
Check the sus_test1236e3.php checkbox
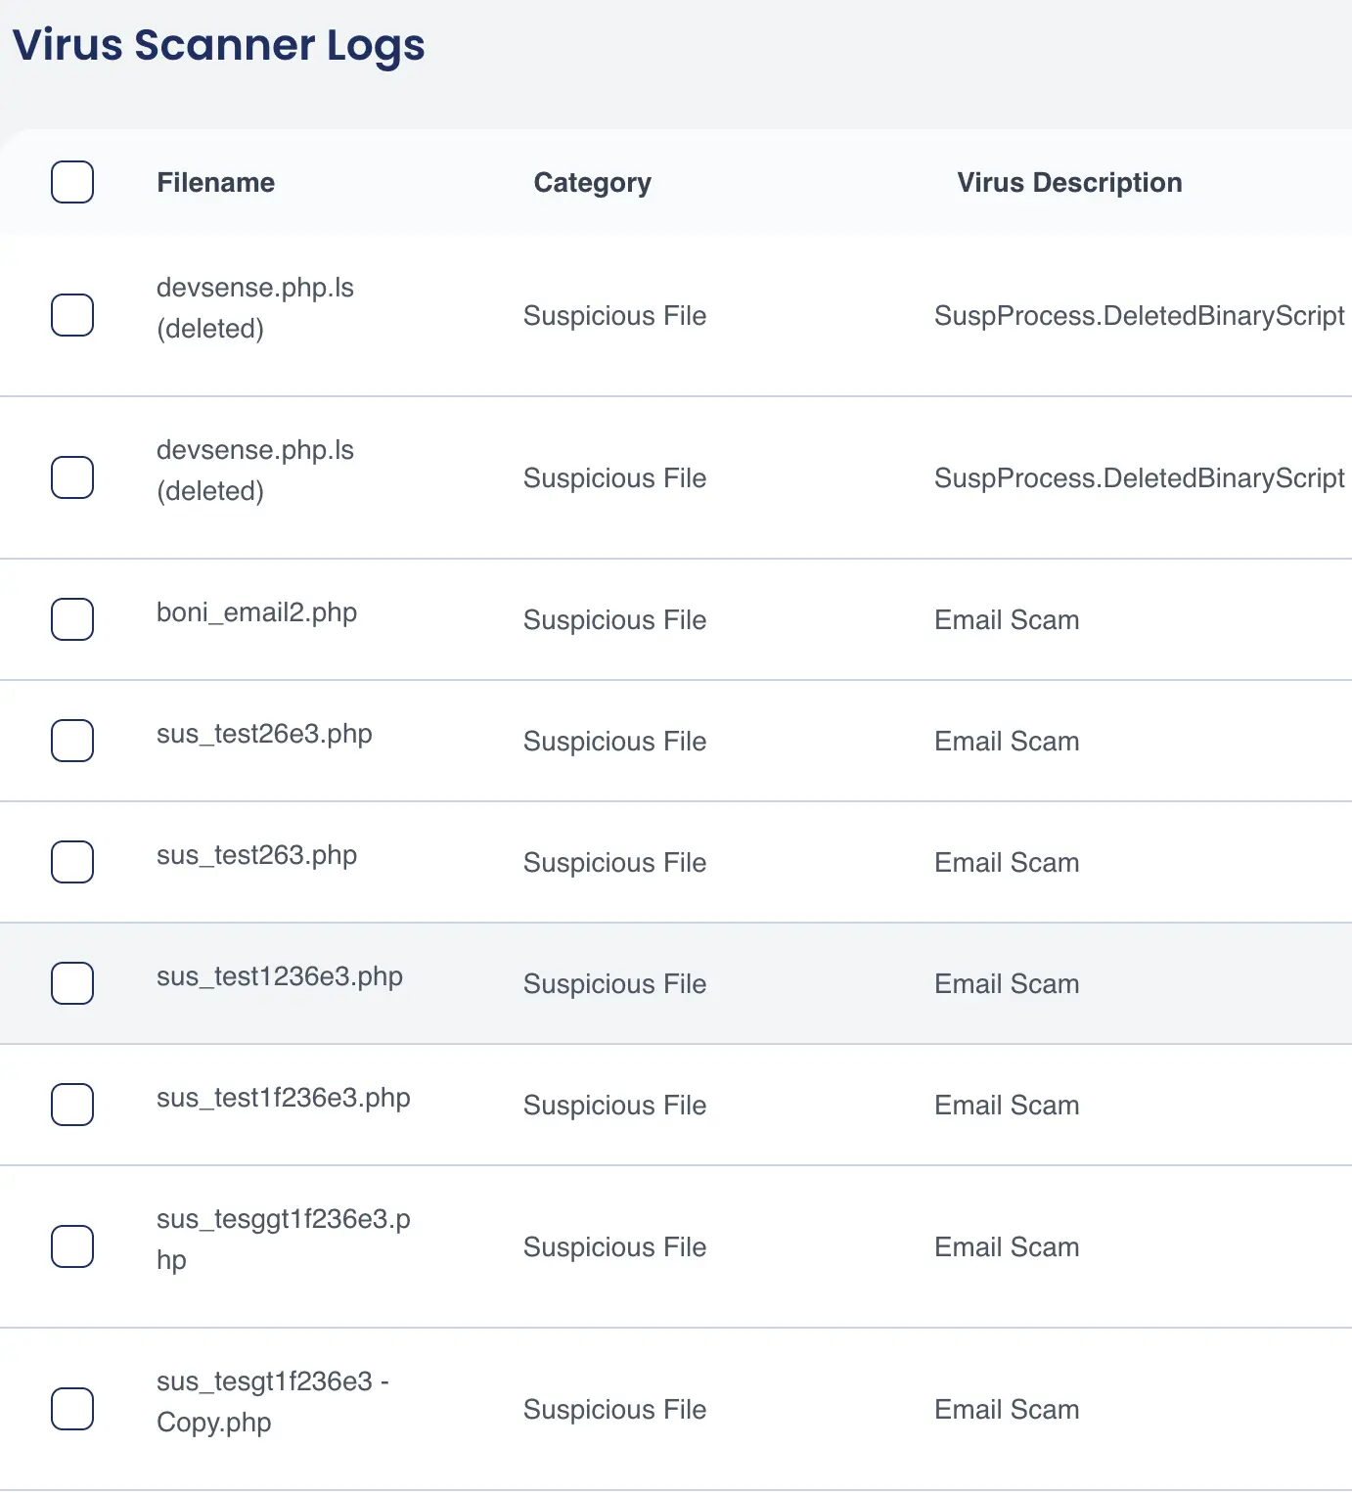72,983
